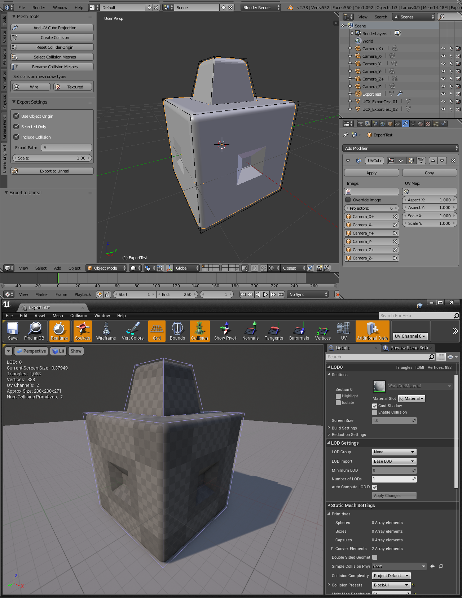Remove Camera_X+ projector with X
The width and height of the screenshot is (462, 598).
[x=395, y=217]
